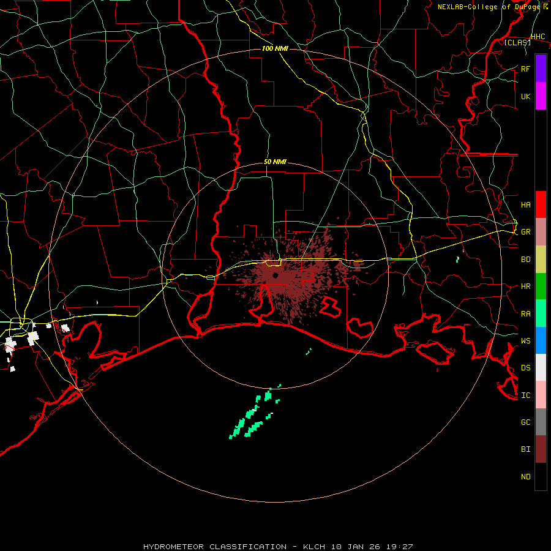Click the RF legend label
The height and width of the screenshot is (551, 551).
point(525,69)
